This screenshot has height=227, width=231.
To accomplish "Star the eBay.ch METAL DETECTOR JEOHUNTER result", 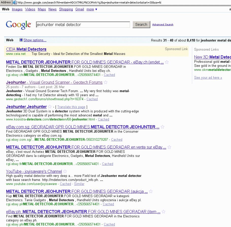I will pos(167,62).
